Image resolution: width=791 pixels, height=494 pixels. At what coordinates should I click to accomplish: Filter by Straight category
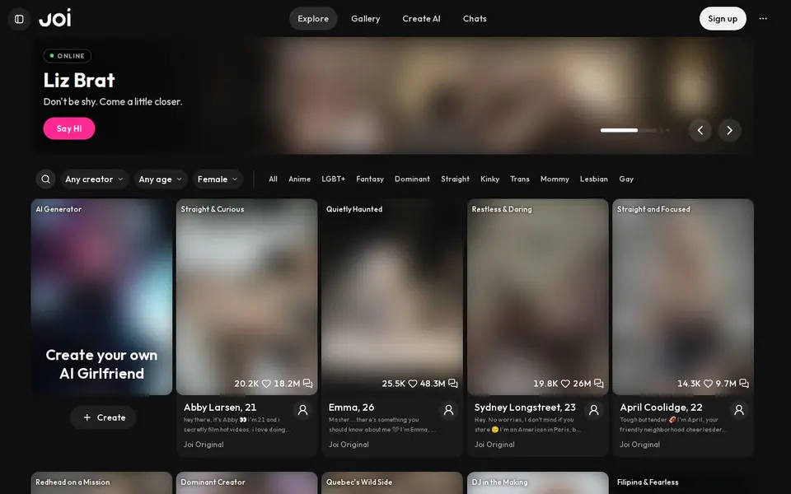click(x=455, y=179)
